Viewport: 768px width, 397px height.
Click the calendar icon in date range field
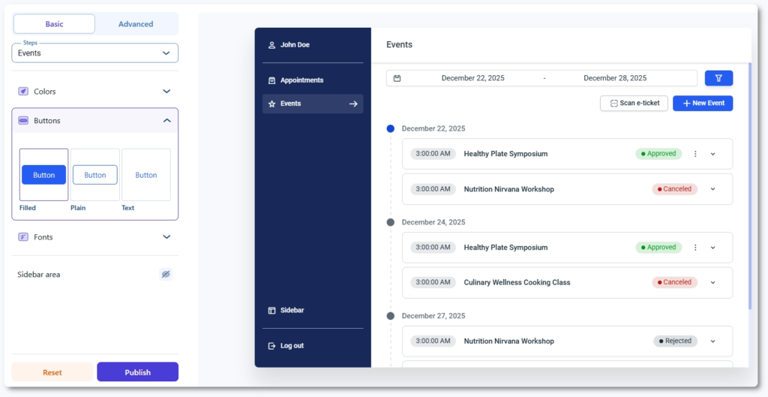397,78
